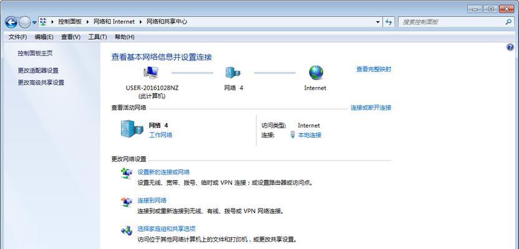Click the 本地连接 link

click(310, 135)
